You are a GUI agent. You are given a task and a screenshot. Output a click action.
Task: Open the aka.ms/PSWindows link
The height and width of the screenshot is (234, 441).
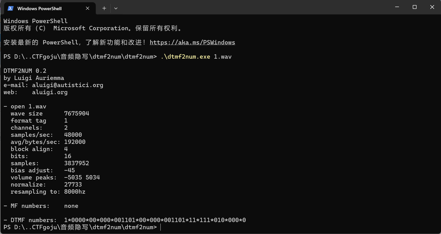tap(192, 42)
